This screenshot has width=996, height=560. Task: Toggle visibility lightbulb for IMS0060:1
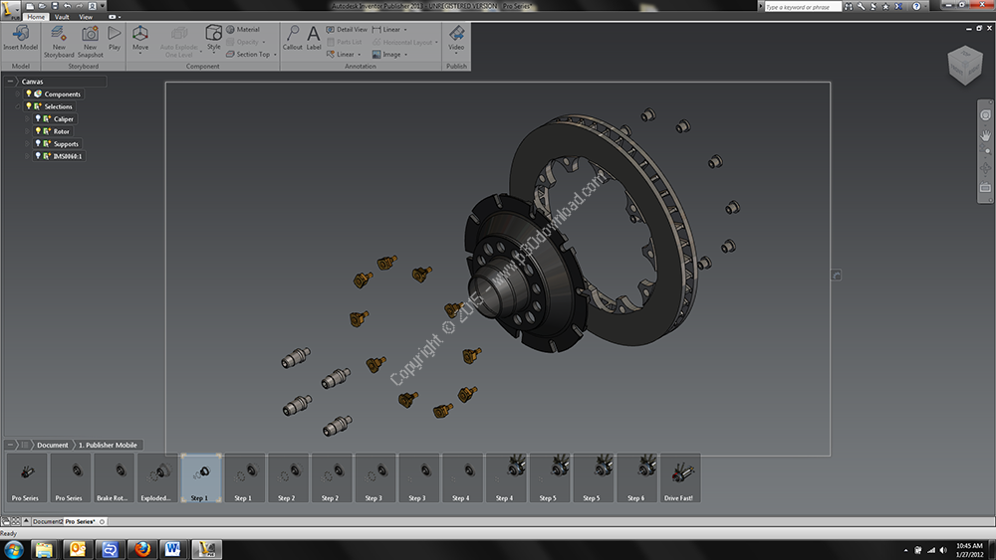[x=38, y=156]
